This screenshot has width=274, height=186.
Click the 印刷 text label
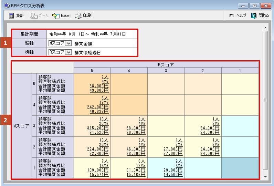coord(87,15)
